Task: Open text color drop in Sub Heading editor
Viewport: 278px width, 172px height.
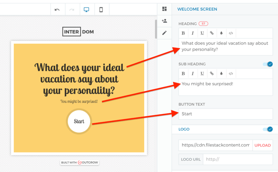Action: (x=221, y=74)
